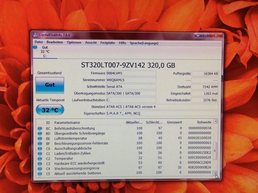Select the Wiederzuweisungsereignisse parameter text
Image resolution: width=258 pixels, height=193 pixels.
tap(77, 168)
